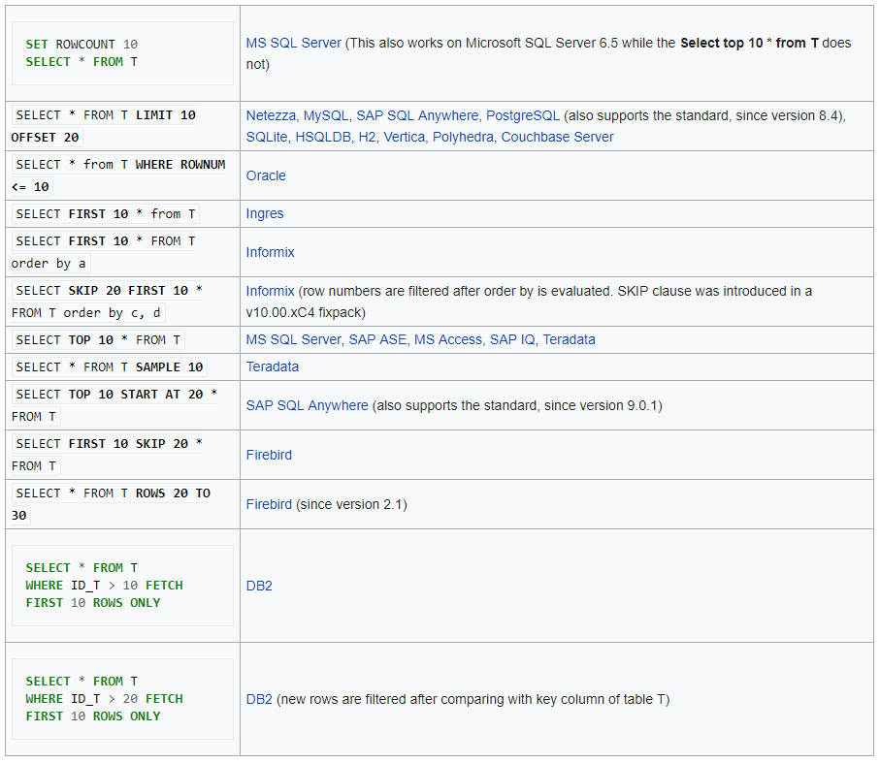Viewport: 880px width, 763px height.
Task: Open the Firebird link marked since version 2.1
Action: (x=269, y=504)
